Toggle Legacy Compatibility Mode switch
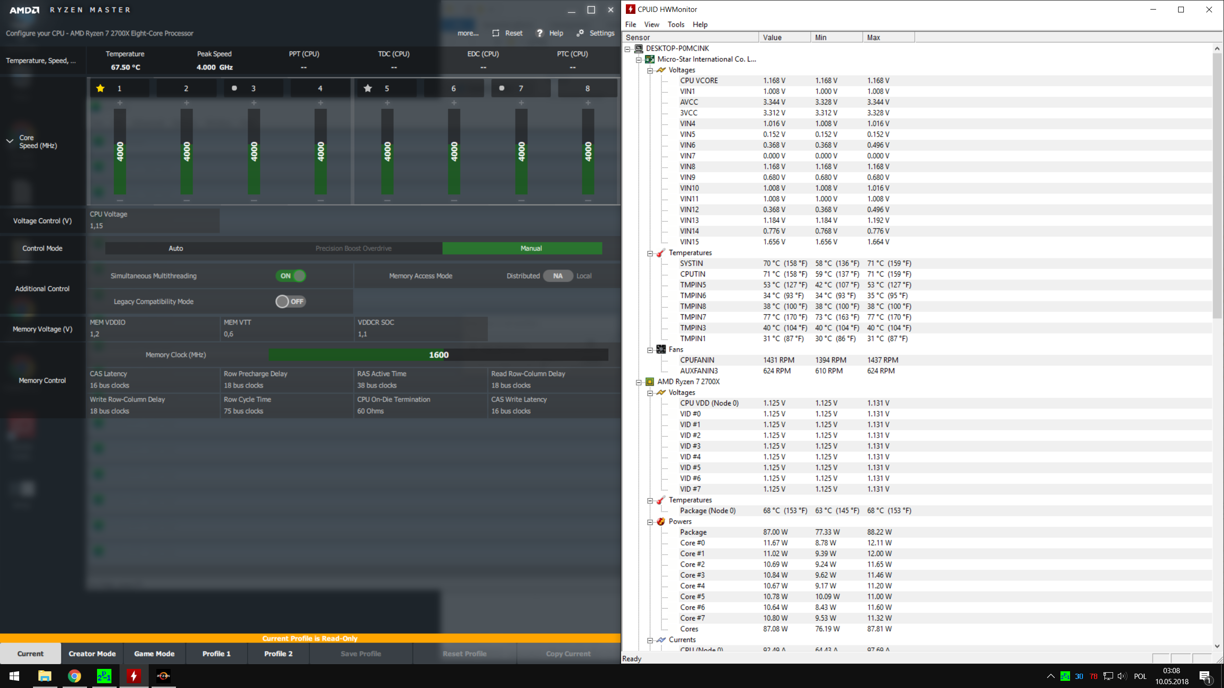1224x688 pixels. coord(291,301)
